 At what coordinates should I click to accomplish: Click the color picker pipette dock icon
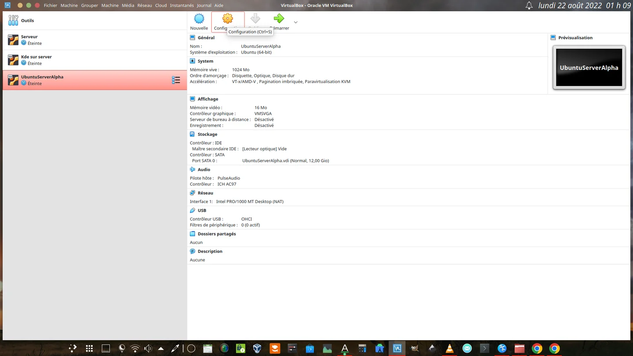click(175, 349)
